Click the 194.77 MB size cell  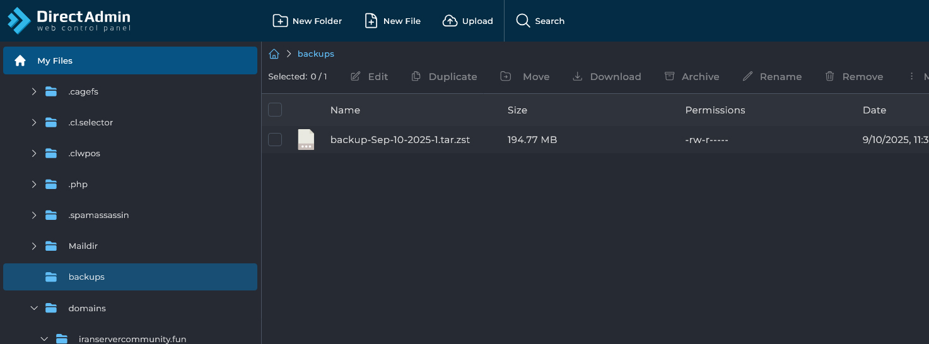tap(532, 140)
